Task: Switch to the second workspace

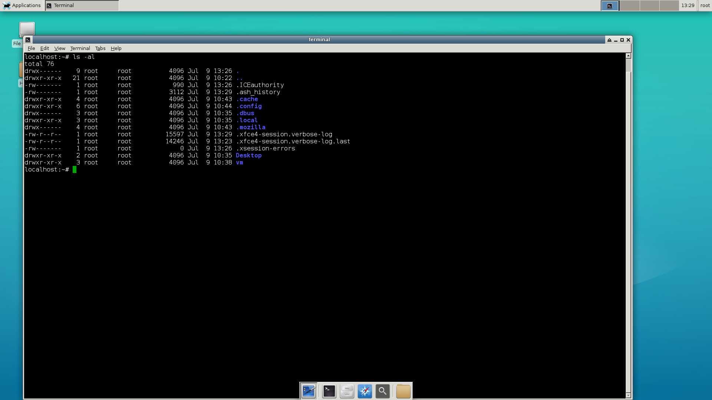Action: [630, 5]
